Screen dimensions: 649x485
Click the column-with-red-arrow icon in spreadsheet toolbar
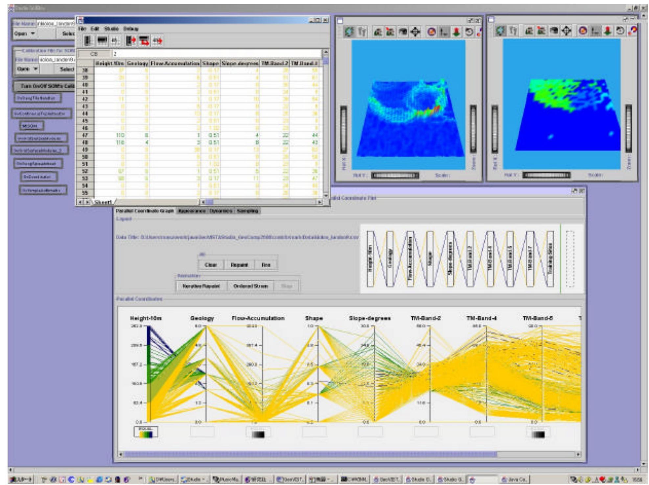131,41
